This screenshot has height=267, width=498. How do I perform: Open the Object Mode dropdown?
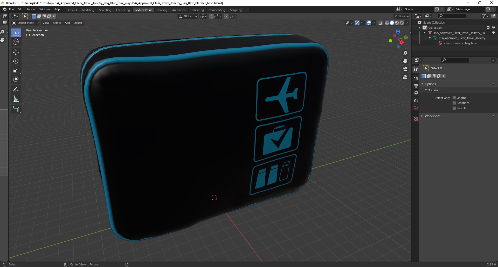[25, 23]
